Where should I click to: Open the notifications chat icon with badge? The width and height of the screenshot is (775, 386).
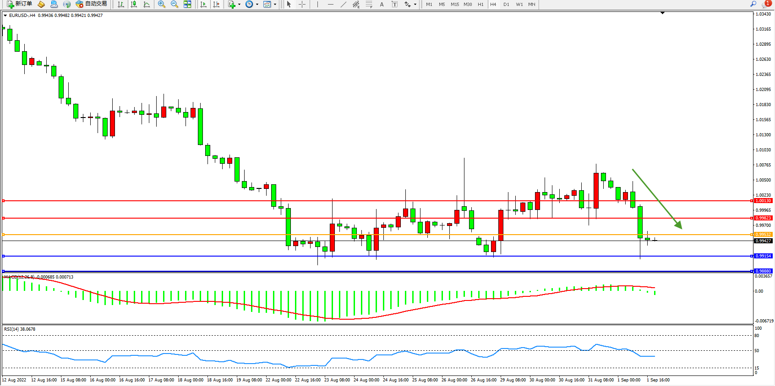pos(766,4)
